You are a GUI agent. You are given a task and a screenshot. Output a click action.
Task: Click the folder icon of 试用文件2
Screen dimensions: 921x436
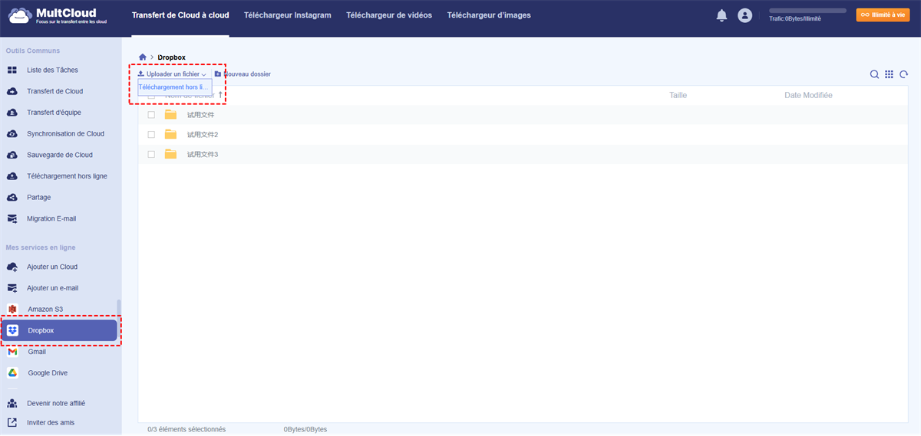171,135
